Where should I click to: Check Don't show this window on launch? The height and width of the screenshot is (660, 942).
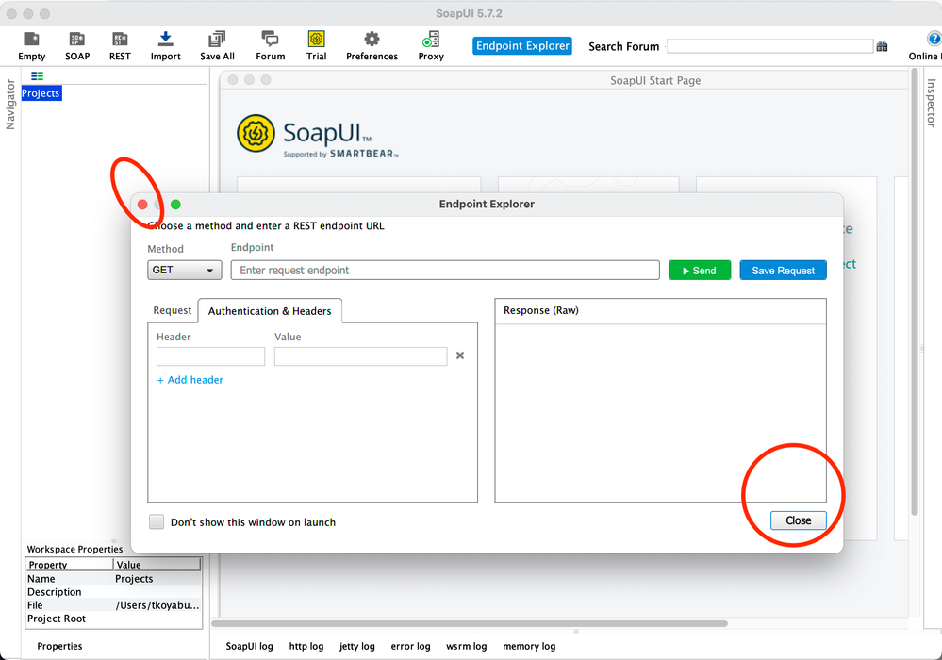pos(157,522)
